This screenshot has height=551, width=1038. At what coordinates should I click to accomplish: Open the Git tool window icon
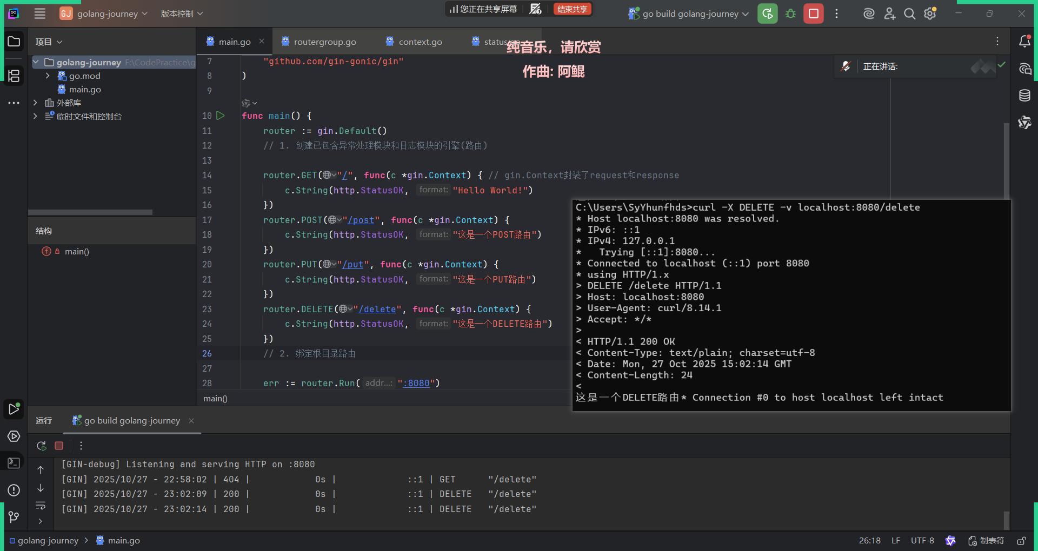14,517
